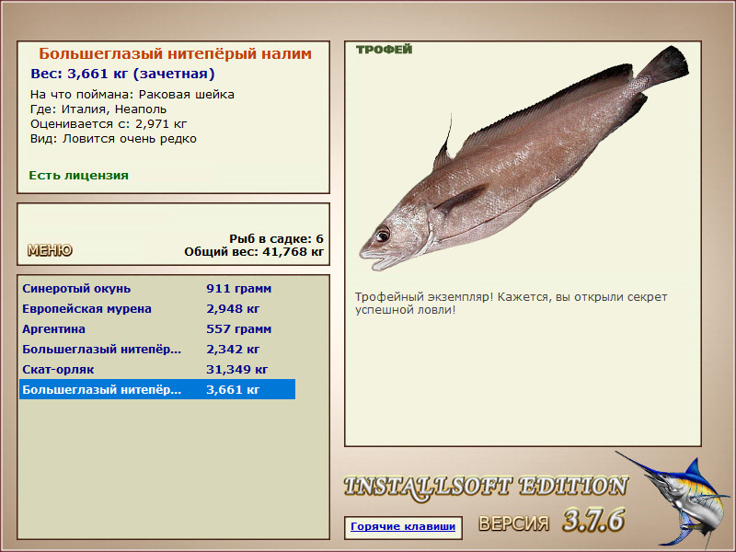Click the 2,948 кг weight value

coord(233,308)
